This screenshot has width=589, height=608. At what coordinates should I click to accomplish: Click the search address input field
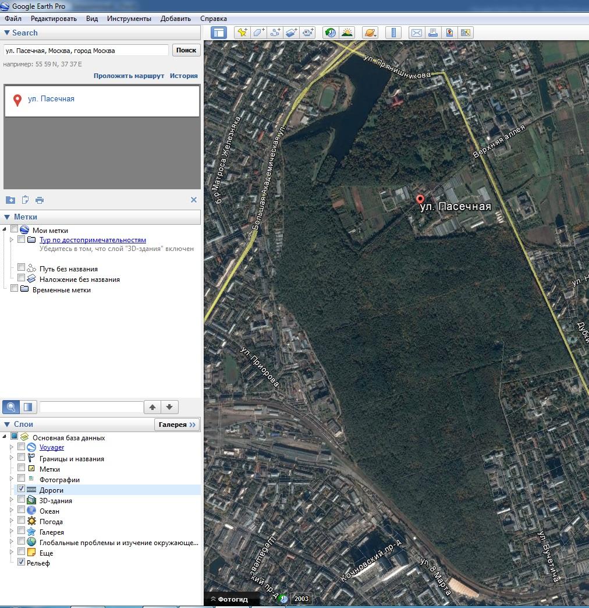point(86,51)
